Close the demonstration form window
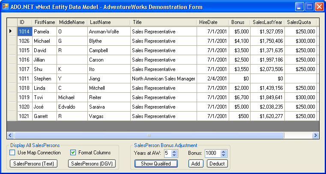Screen dimensions: 326x174 pos(319,7)
